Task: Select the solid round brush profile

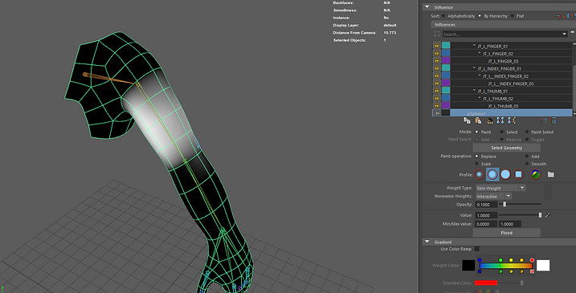Action: click(505, 174)
